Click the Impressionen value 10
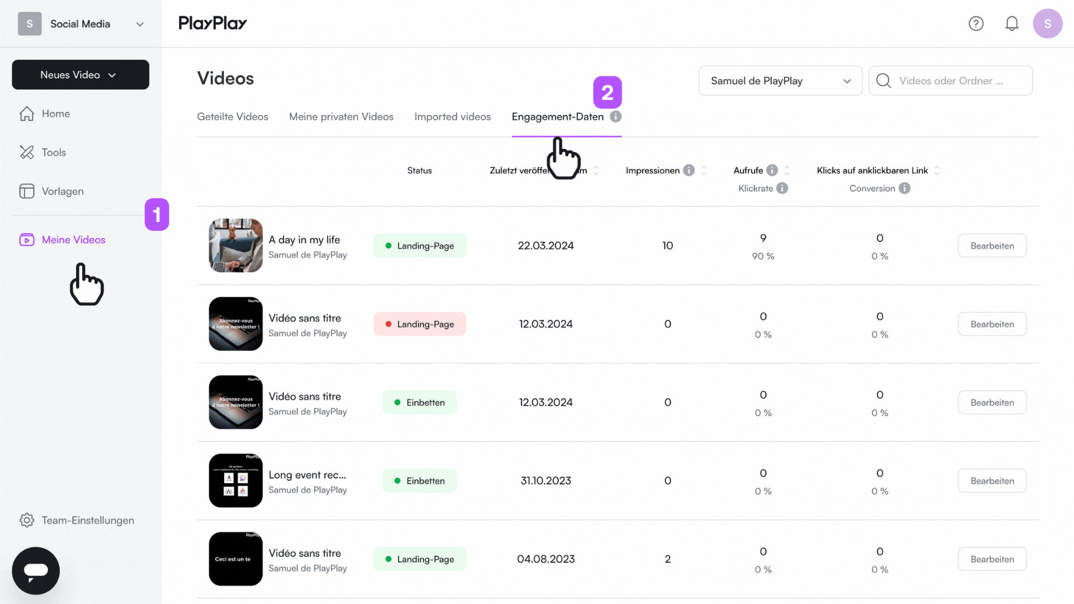The width and height of the screenshot is (1074, 604). [x=667, y=246]
